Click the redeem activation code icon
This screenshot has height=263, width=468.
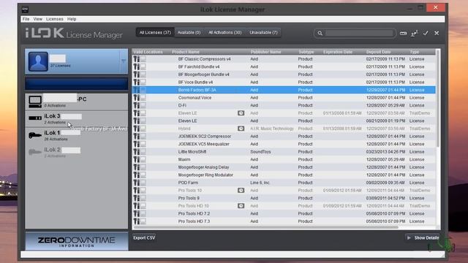tap(403, 33)
